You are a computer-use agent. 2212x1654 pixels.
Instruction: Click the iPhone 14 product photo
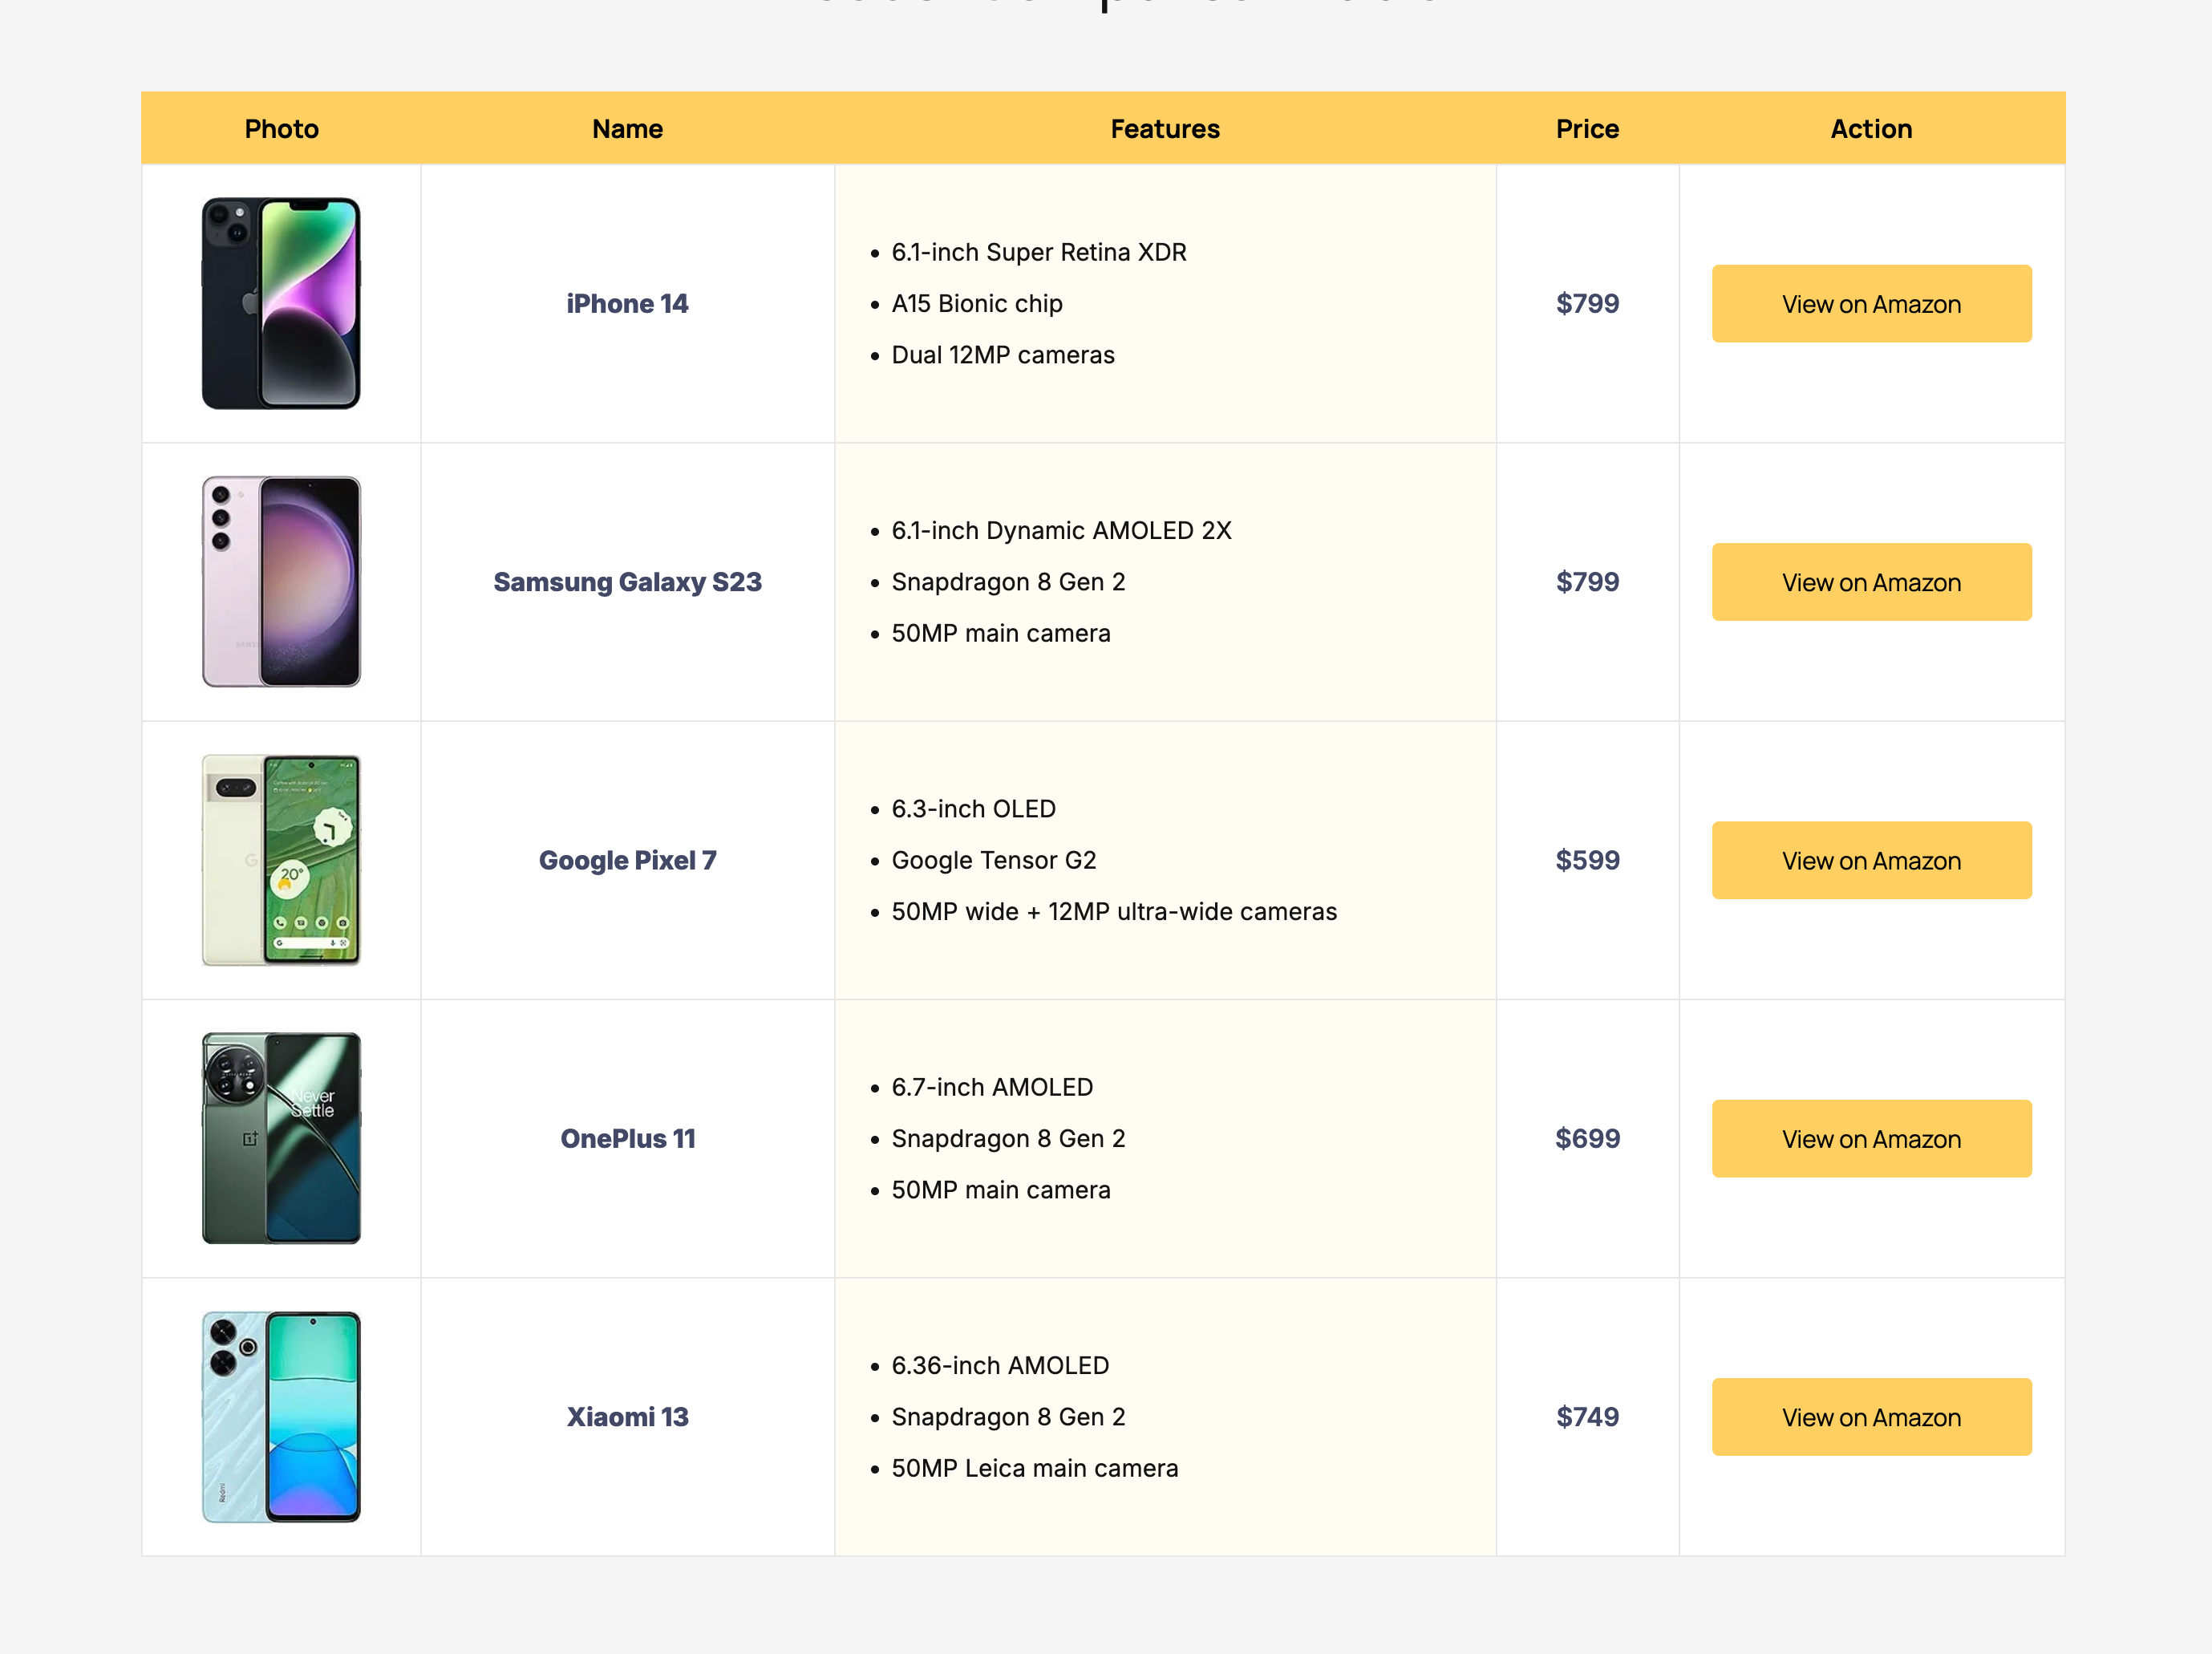281,303
